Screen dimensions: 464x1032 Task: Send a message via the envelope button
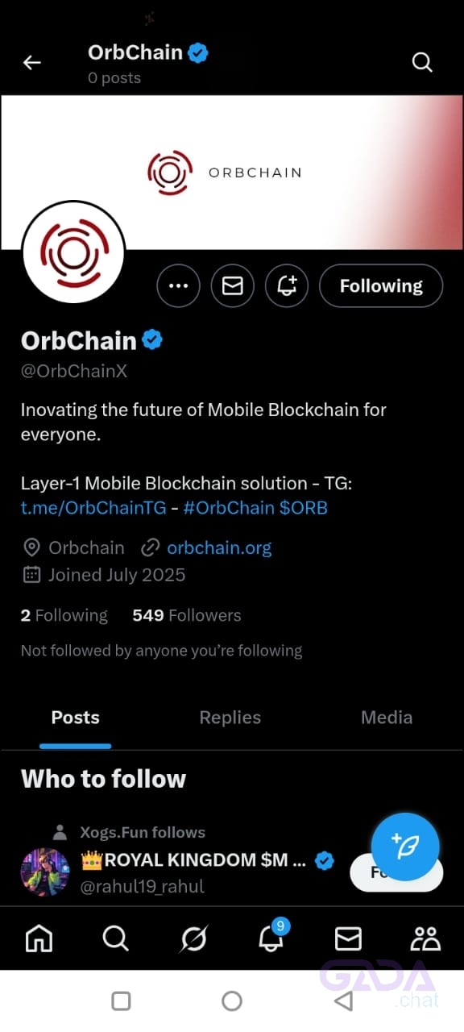233,286
